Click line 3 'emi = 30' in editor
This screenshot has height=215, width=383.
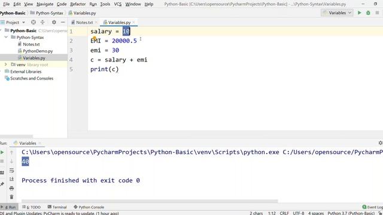pyautogui.click(x=105, y=50)
